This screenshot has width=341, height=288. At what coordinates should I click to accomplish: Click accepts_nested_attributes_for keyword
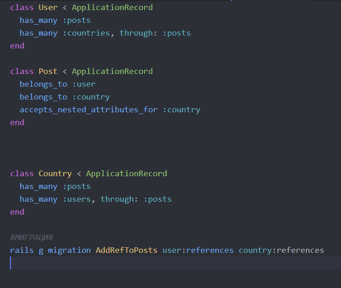pos(88,110)
